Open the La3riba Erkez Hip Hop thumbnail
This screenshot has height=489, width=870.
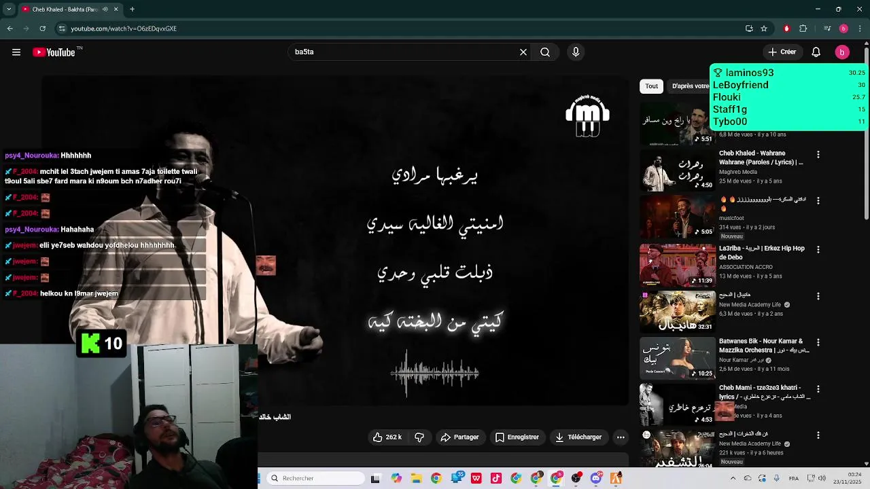(x=677, y=266)
